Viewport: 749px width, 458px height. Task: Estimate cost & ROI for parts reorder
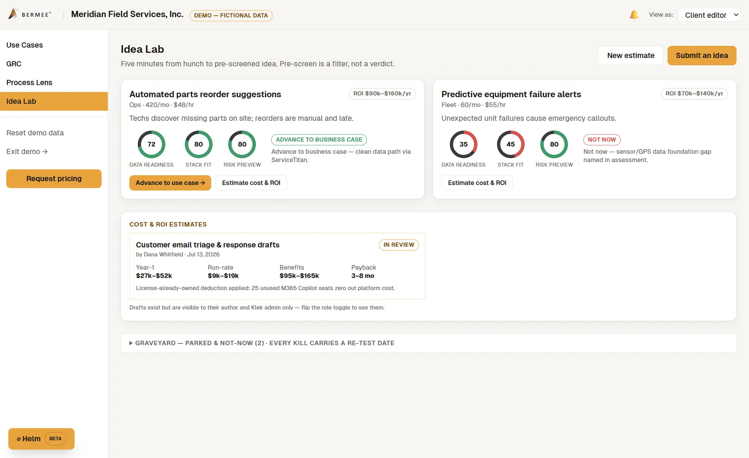251,183
